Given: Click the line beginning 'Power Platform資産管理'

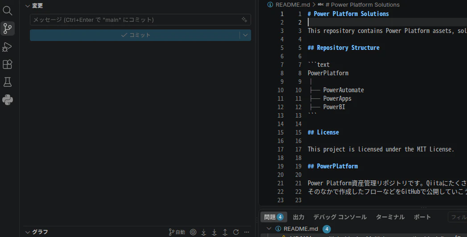Looking at the screenshot, I should pos(387,183).
